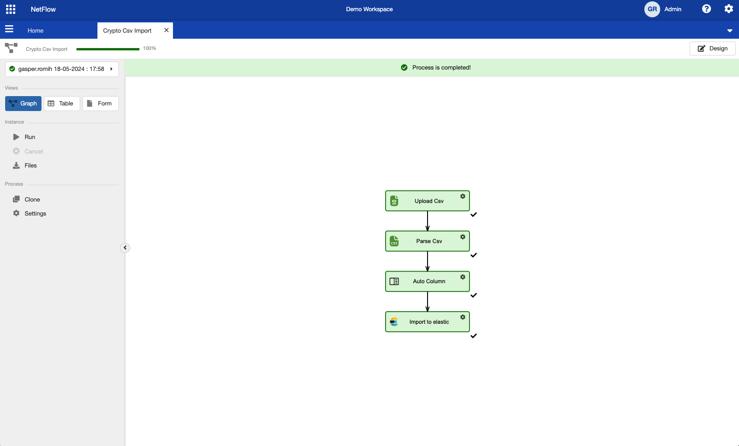739x446 pixels.
Task: Click the GR user avatar
Action: click(652, 9)
